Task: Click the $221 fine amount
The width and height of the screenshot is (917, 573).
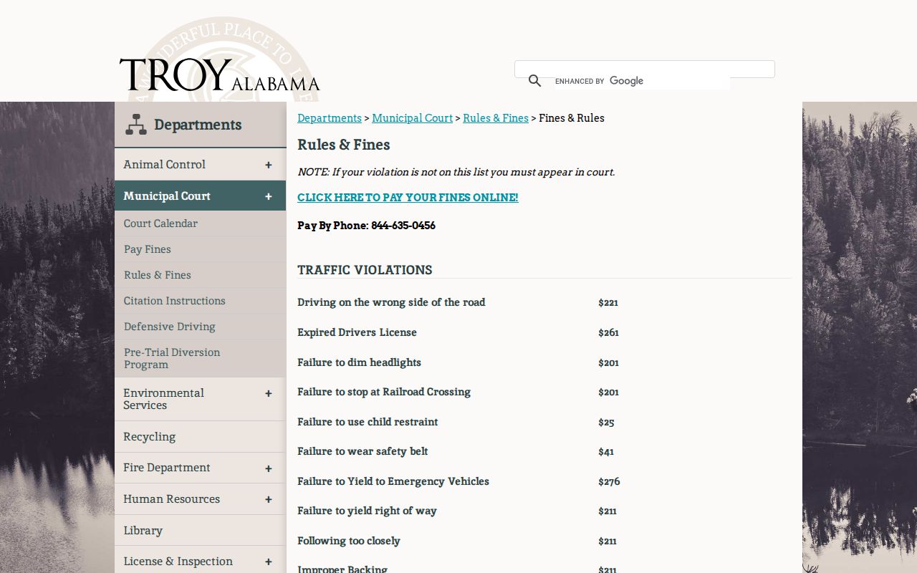Action: (608, 303)
